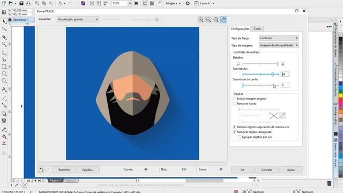The width and height of the screenshot is (343, 193).
Task: Select the Transparency checkerboard tool
Action: (x=4, y=121)
